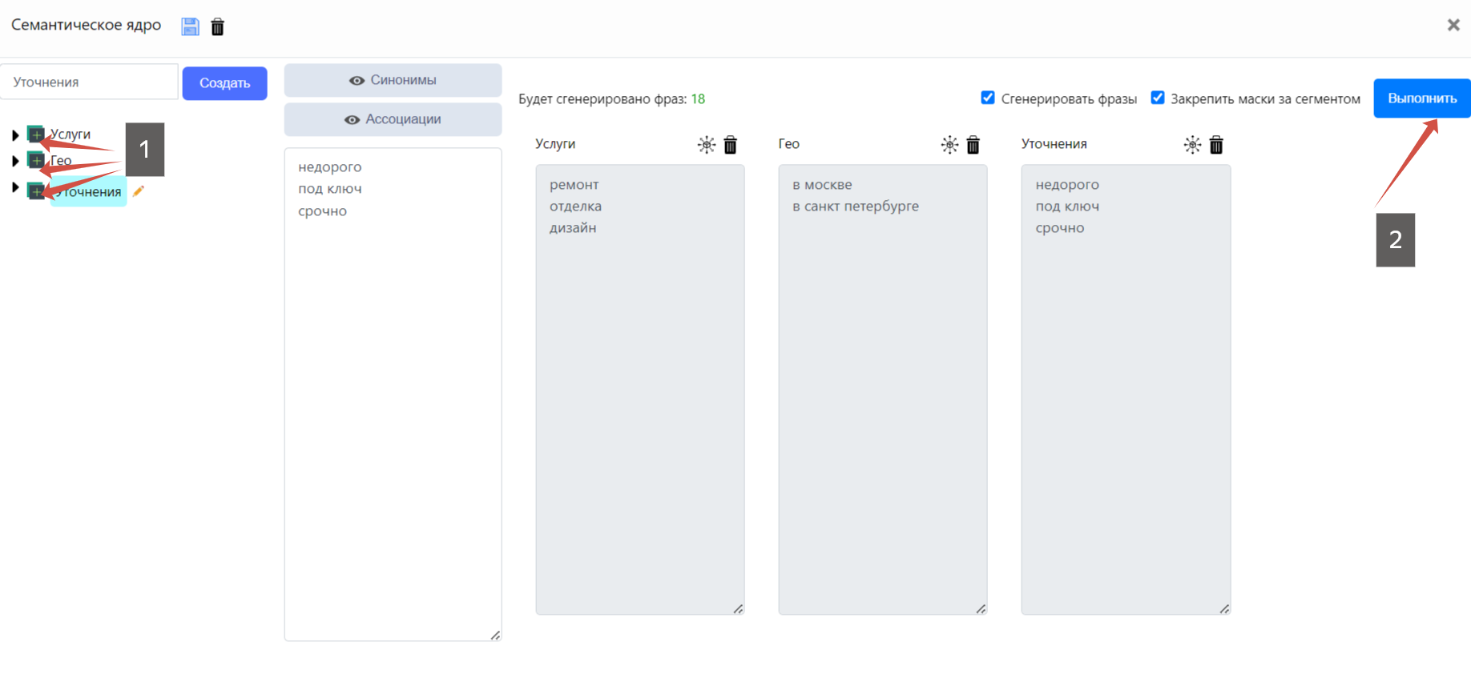Click the green plus icon beside Уточнения in the tree
The width and height of the screenshot is (1471, 690).
(36, 191)
